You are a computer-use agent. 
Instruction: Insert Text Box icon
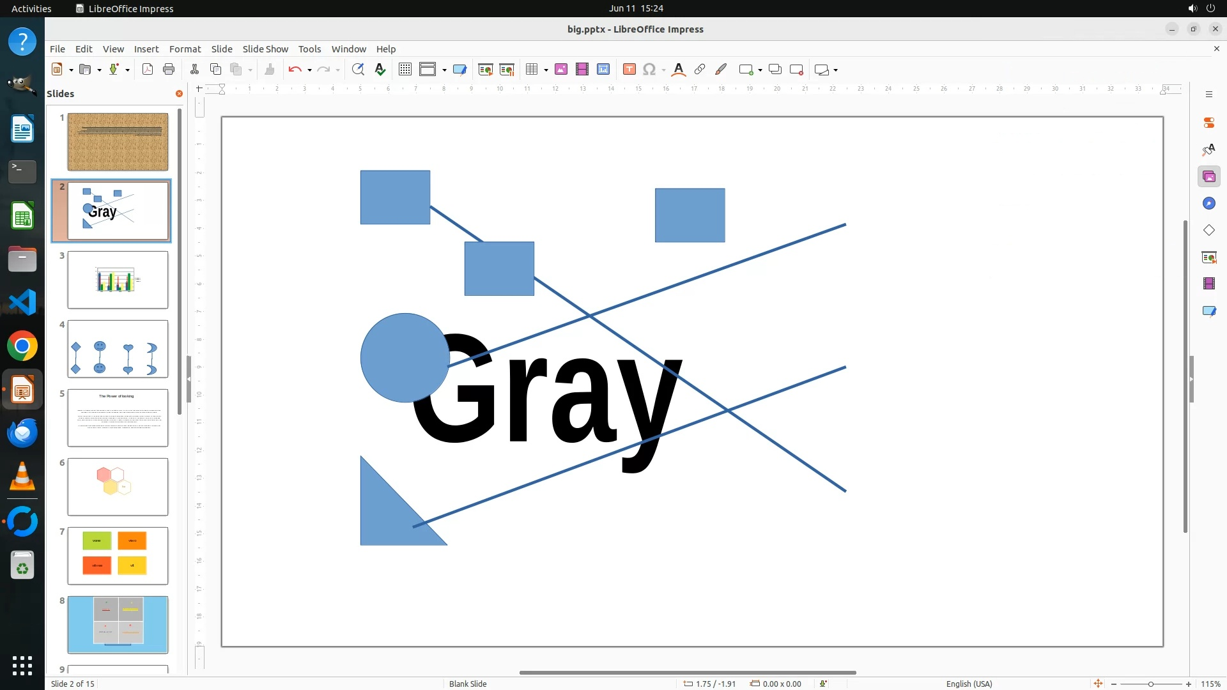tap(629, 70)
